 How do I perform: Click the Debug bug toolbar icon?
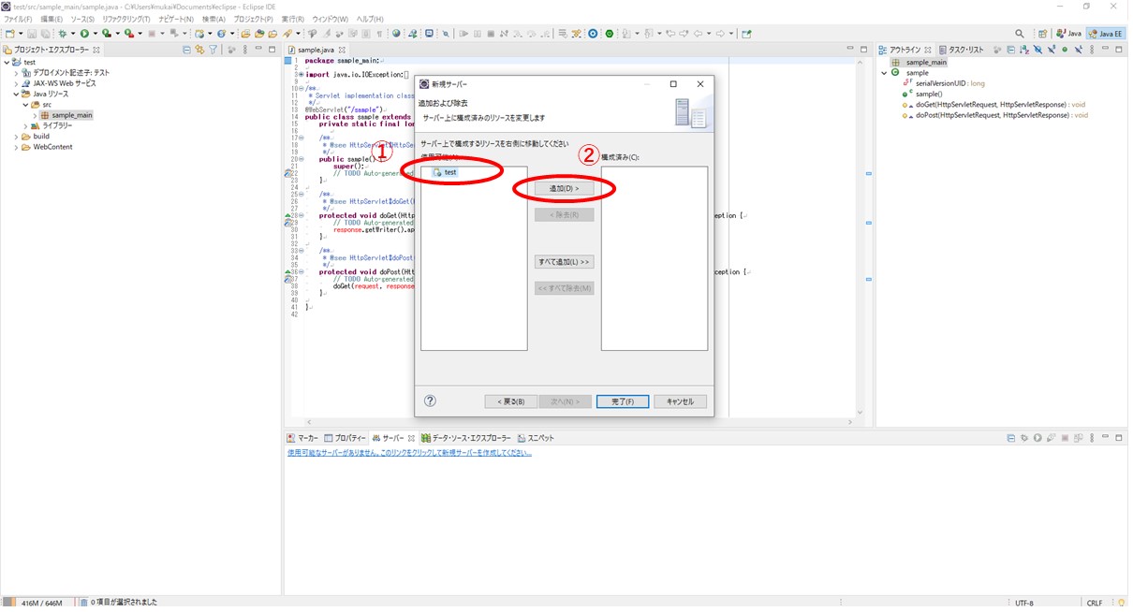(62, 34)
